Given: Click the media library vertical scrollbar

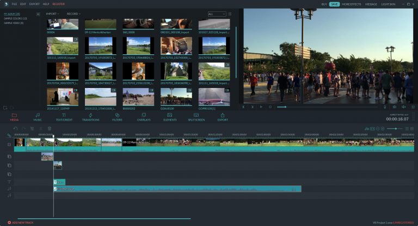Looking at the screenshot, I should pyautogui.click(x=236, y=52).
